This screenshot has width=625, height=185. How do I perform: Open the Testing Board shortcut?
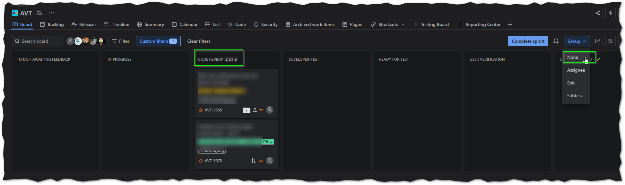coord(431,24)
